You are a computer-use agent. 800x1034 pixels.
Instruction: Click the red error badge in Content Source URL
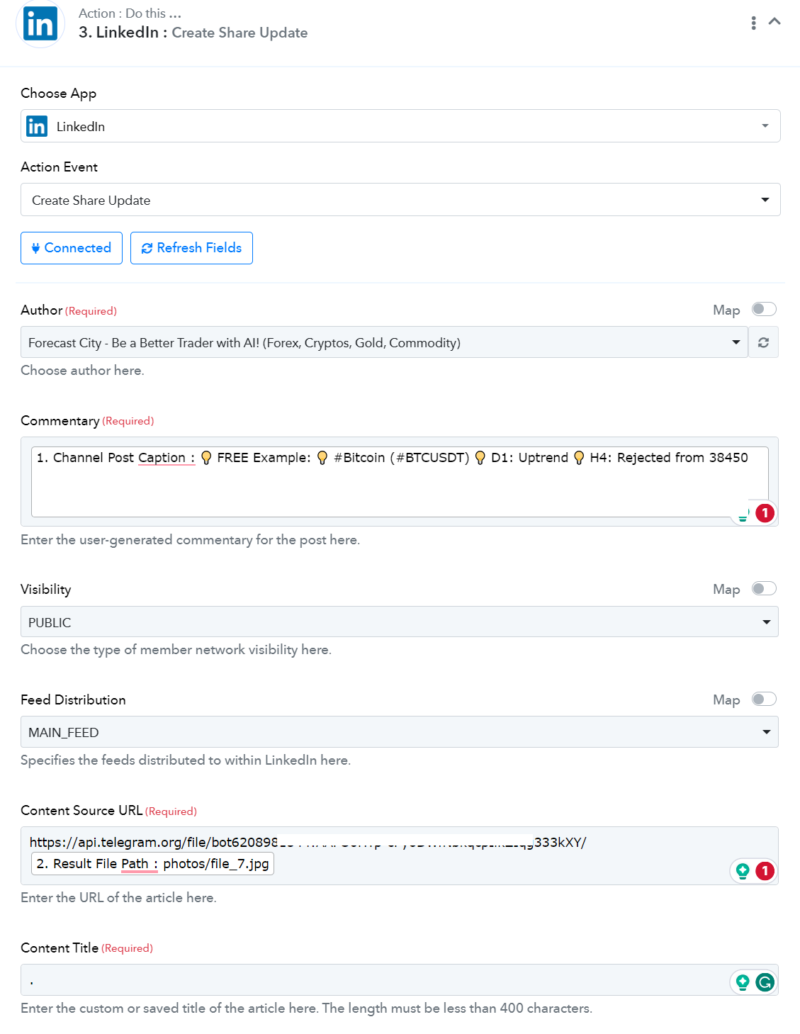click(765, 870)
